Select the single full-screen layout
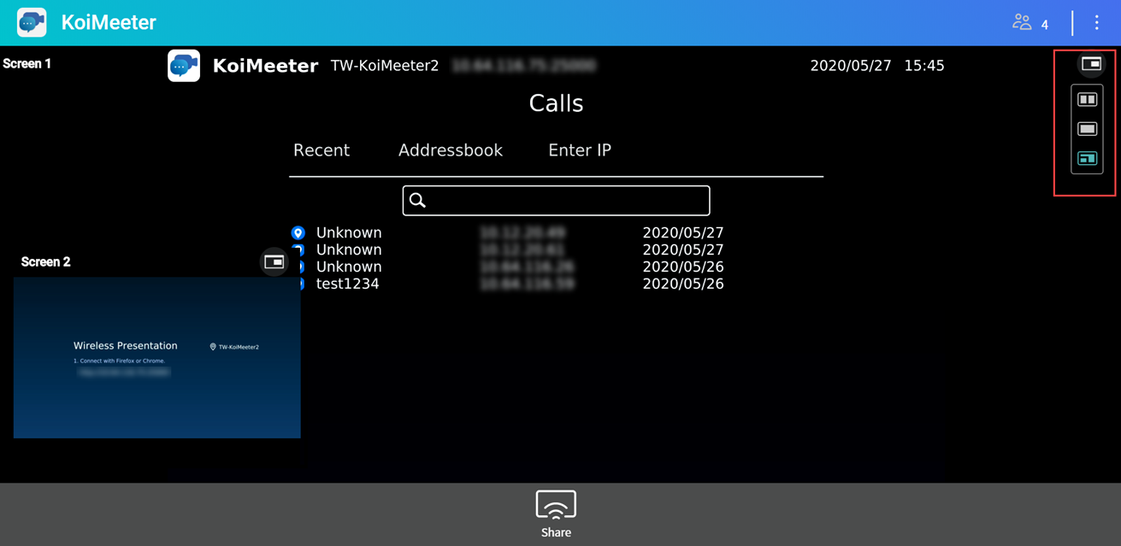This screenshot has width=1121, height=546. coord(1087,129)
